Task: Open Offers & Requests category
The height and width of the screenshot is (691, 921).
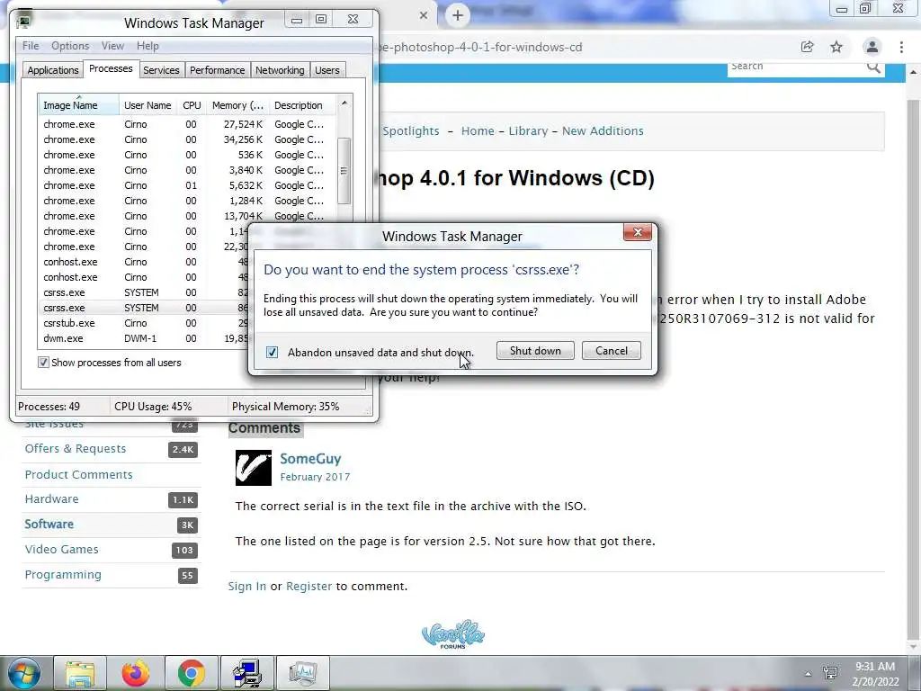Action: [x=76, y=449]
